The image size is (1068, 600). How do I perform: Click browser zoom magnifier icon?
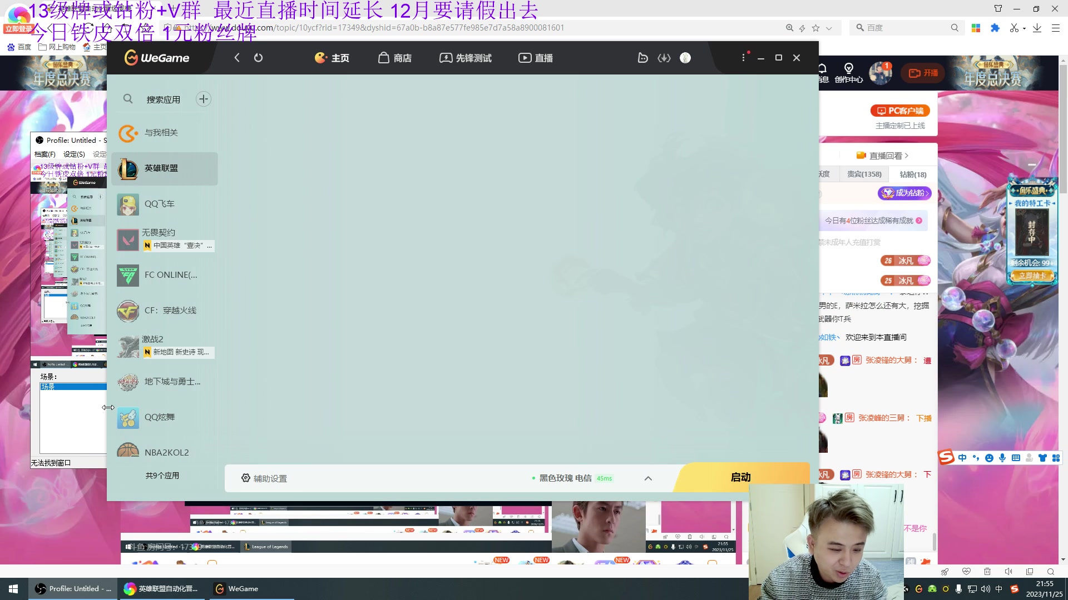coord(789,28)
